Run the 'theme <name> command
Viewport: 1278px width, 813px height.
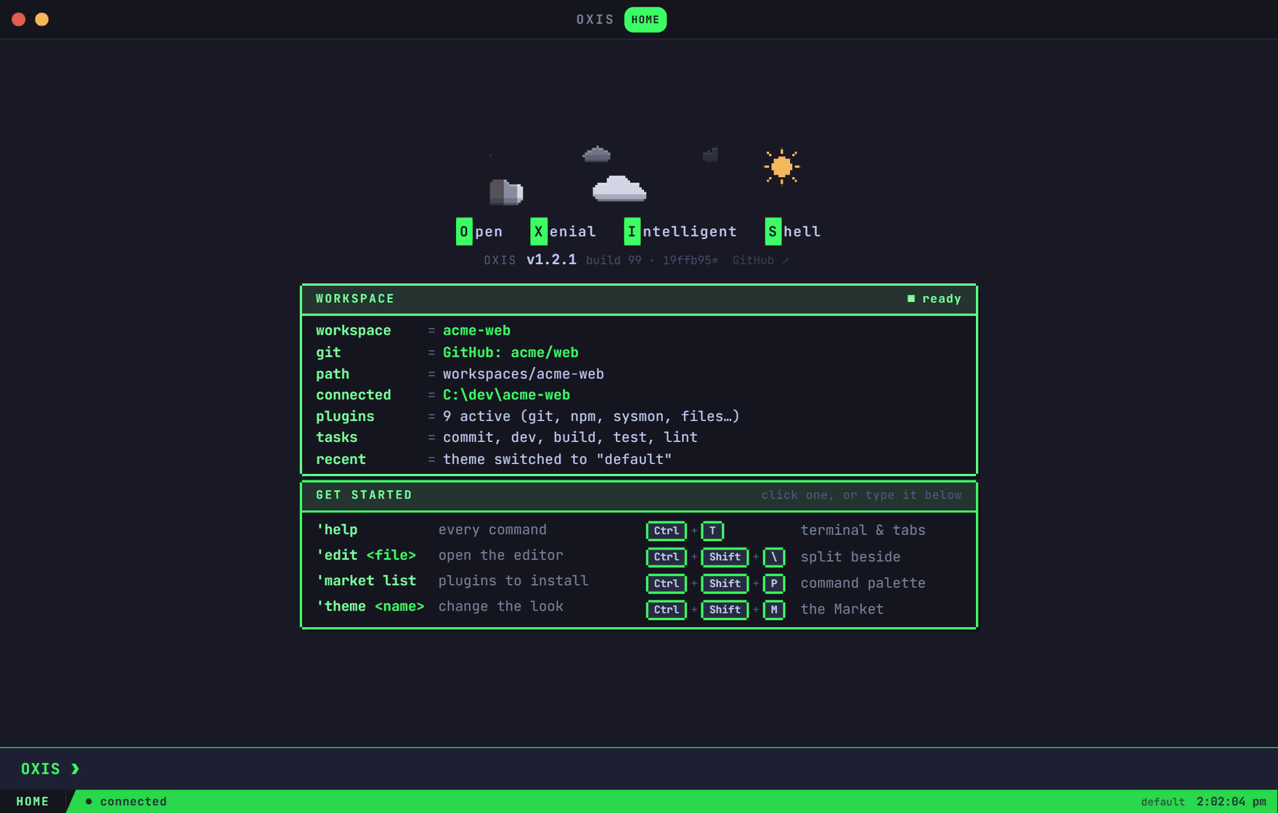(370, 606)
